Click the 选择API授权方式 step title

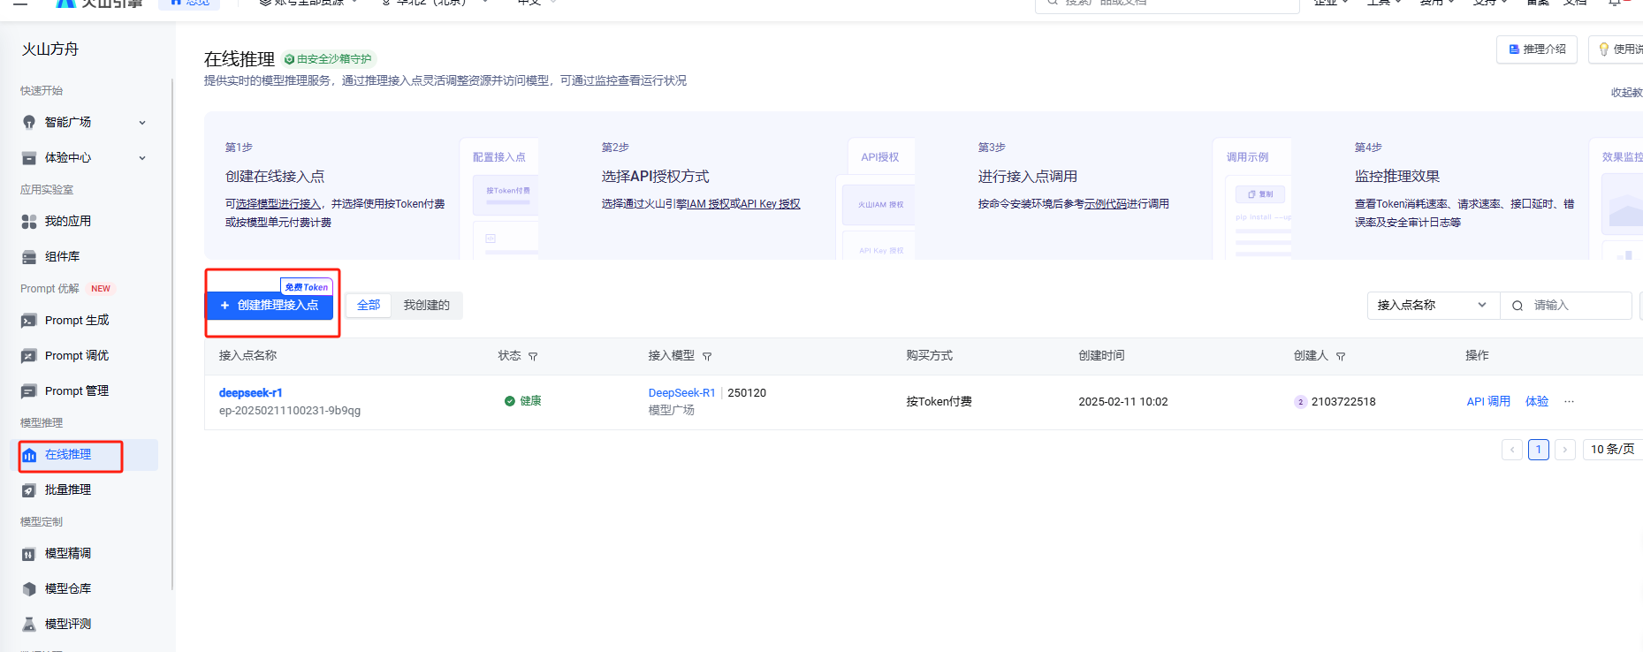click(x=655, y=177)
